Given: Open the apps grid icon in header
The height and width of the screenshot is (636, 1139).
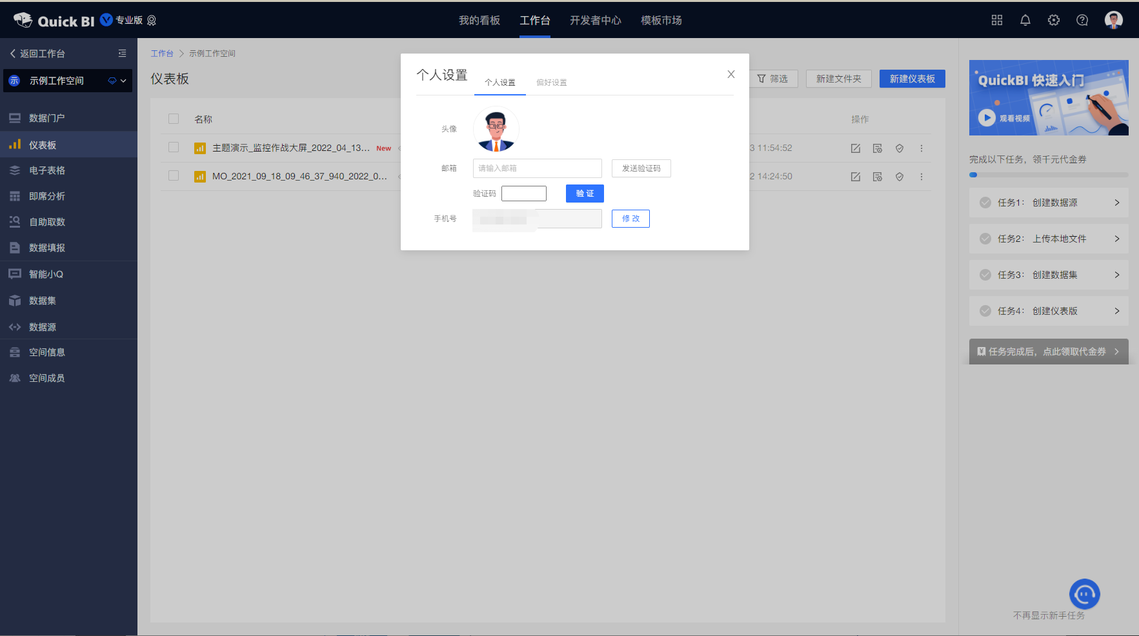Looking at the screenshot, I should 996,20.
